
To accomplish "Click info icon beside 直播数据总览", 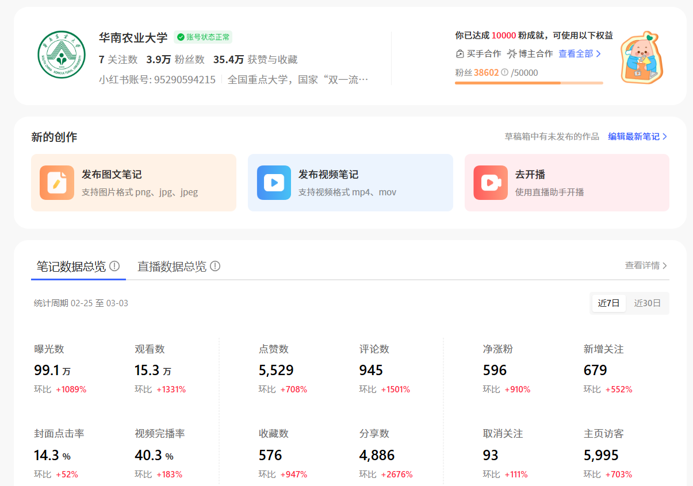I will click(x=215, y=266).
